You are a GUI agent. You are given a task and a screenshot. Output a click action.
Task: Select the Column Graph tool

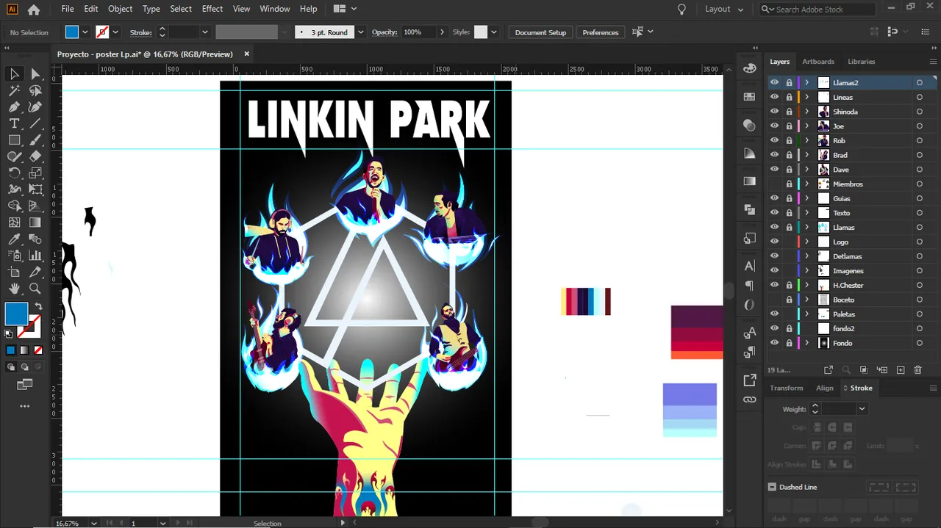tap(35, 256)
